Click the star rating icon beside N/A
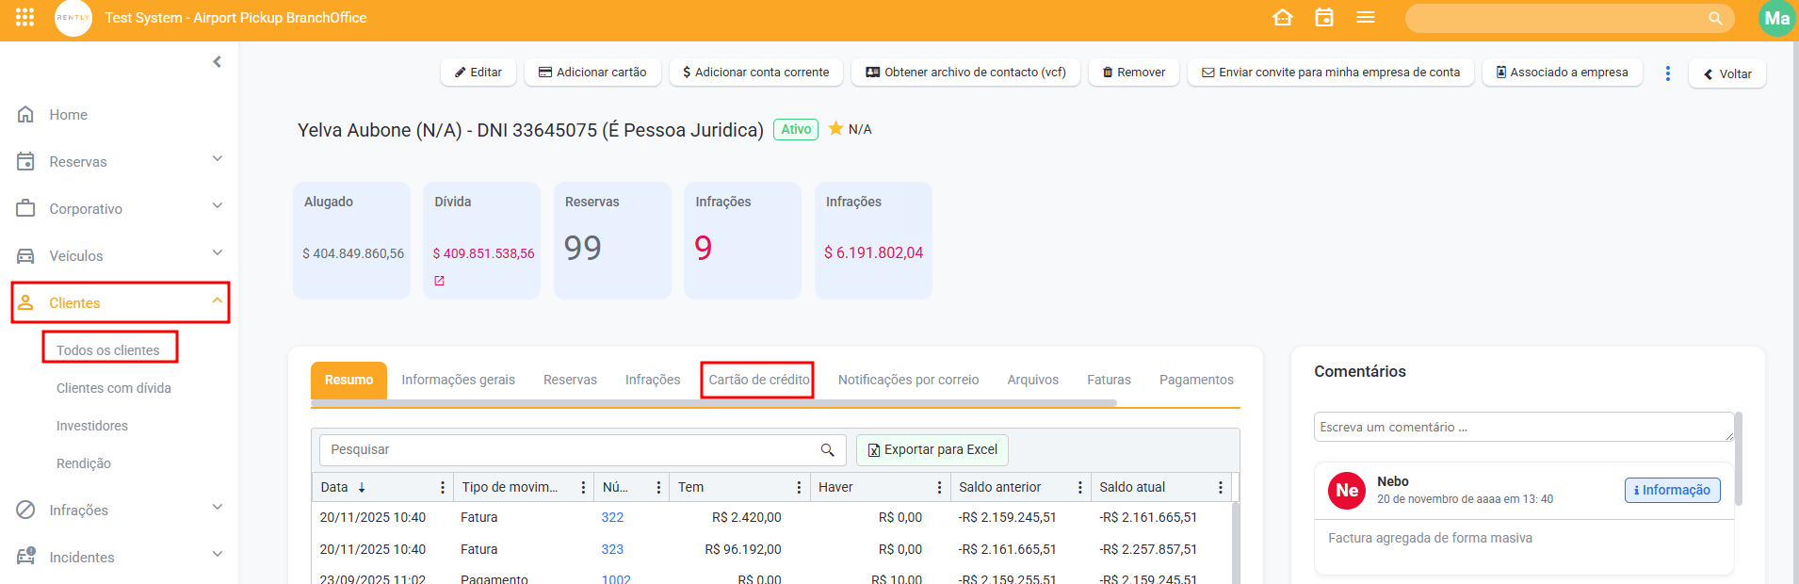This screenshot has height=584, width=1799. tap(835, 129)
